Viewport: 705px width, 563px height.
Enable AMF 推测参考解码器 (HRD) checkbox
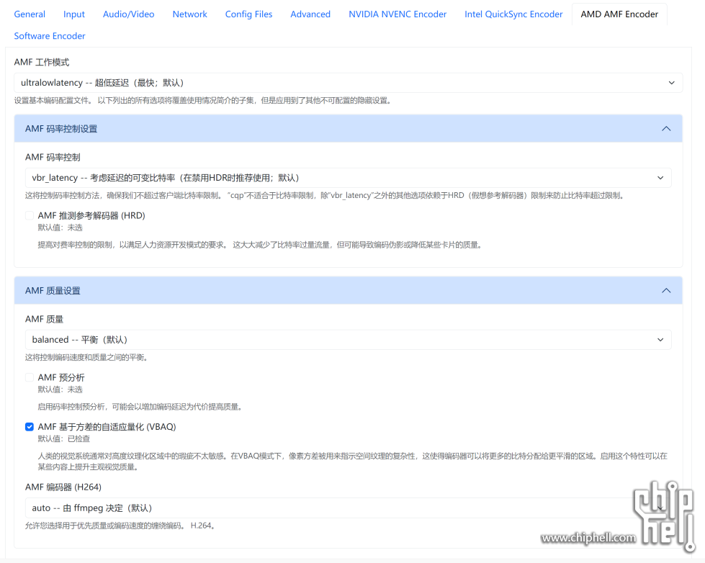coord(30,216)
